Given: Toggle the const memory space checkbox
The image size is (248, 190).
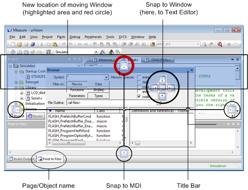Looking at the screenshot, I should [x=139, y=87].
